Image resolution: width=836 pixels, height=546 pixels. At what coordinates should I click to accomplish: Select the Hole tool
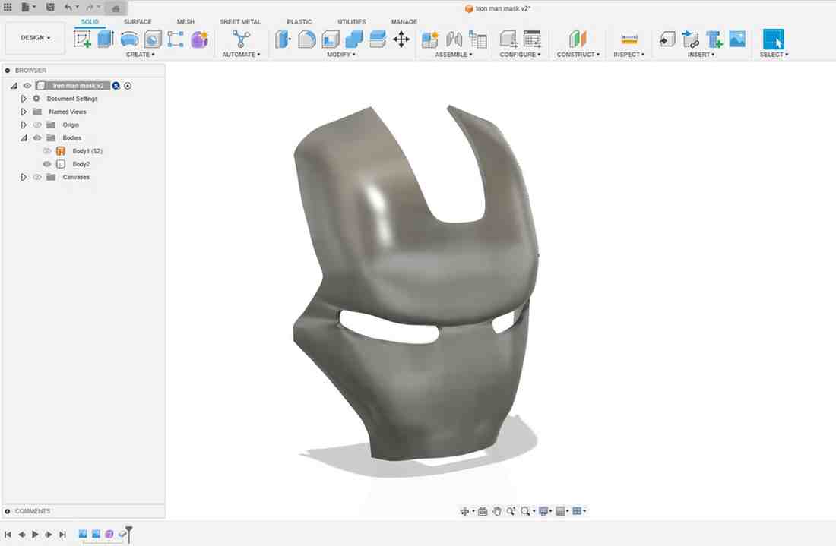153,39
